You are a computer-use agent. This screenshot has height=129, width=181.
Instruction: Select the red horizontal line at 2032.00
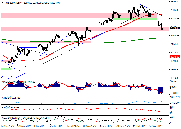tap(103, 57)
